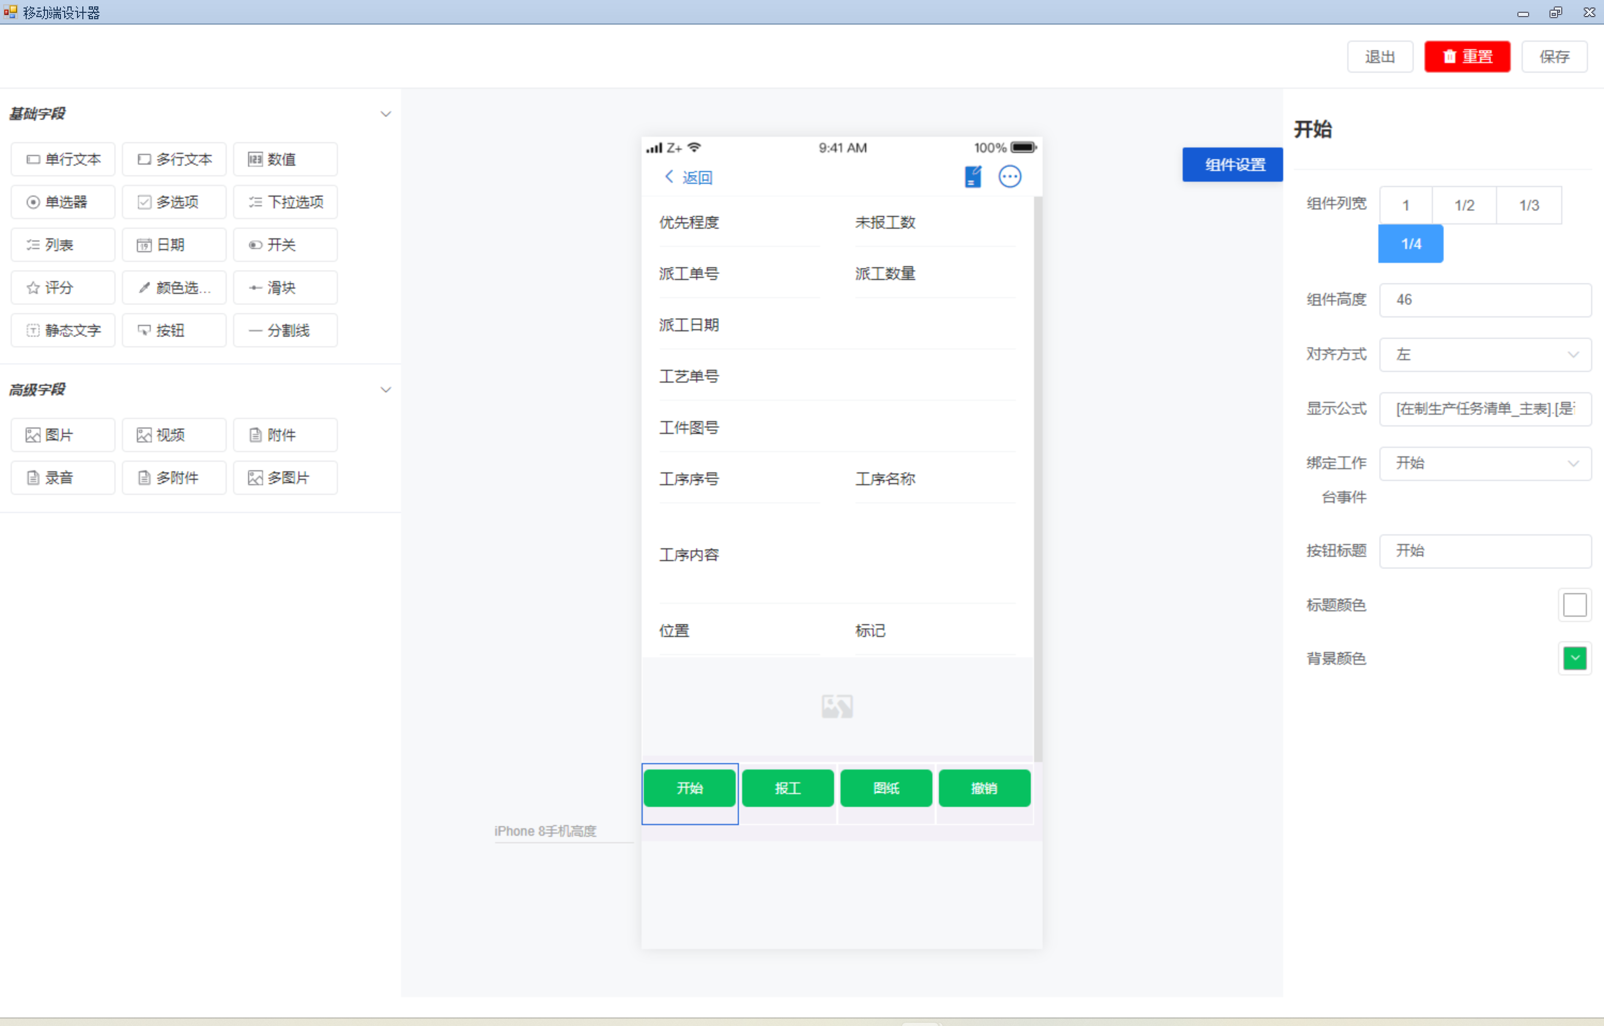
Task: Open the 组件设置 tab
Action: pyautogui.click(x=1232, y=165)
